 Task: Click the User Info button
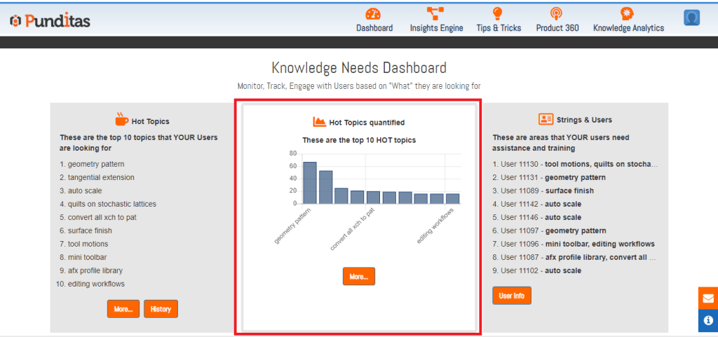click(x=511, y=296)
